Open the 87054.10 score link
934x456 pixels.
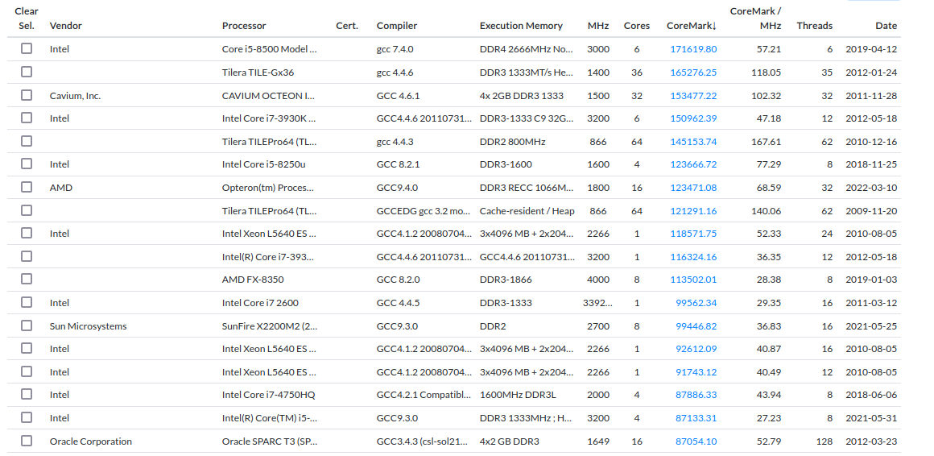tap(696, 441)
